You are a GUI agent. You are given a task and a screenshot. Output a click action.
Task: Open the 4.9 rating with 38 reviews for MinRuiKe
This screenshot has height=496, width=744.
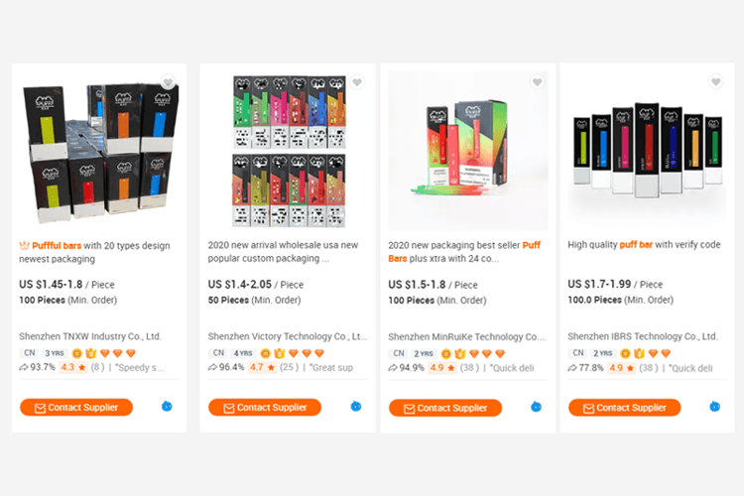tap(453, 368)
